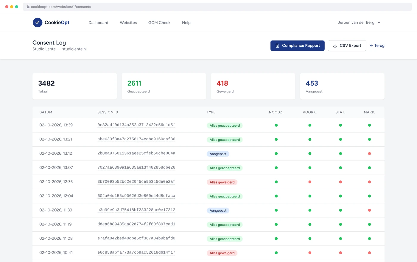Open the Help menu item
The width and height of the screenshot is (417, 262).
[x=186, y=23]
